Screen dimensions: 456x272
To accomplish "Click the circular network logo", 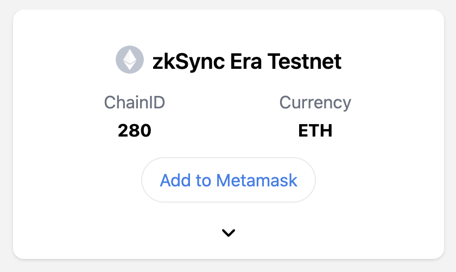I will [x=130, y=60].
